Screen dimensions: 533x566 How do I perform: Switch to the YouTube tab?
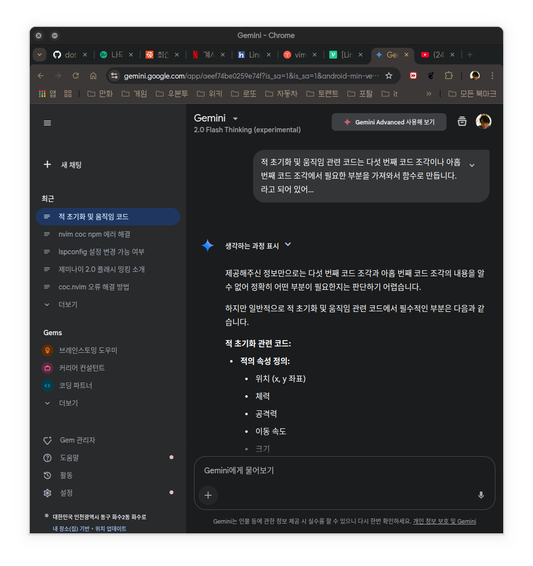433,55
